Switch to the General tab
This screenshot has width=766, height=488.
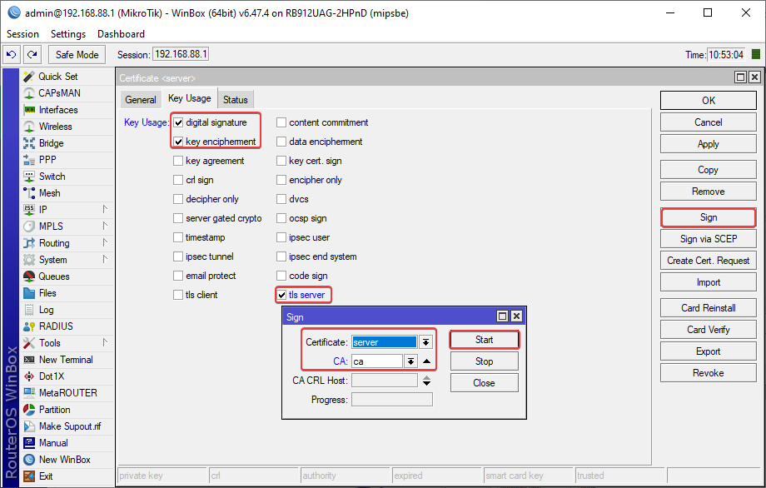click(141, 100)
